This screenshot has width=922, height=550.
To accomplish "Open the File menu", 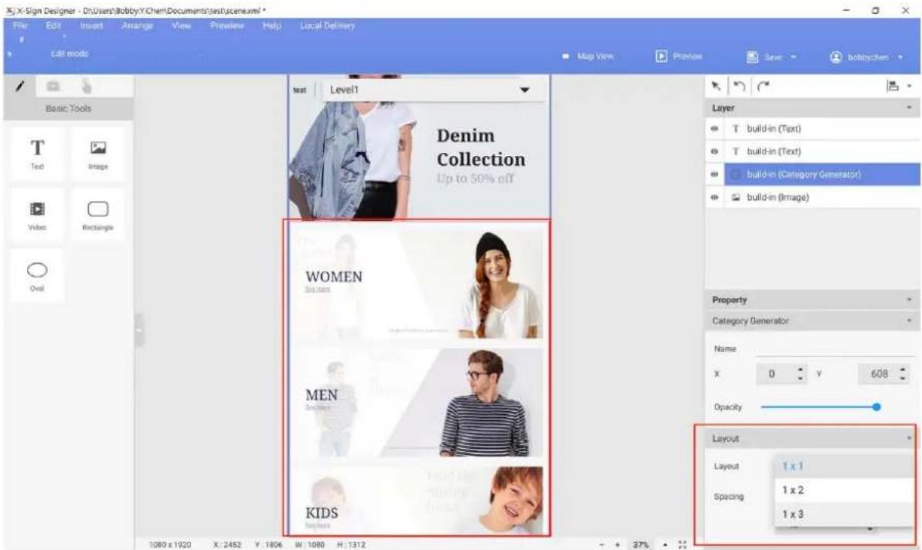I will 21,25.
